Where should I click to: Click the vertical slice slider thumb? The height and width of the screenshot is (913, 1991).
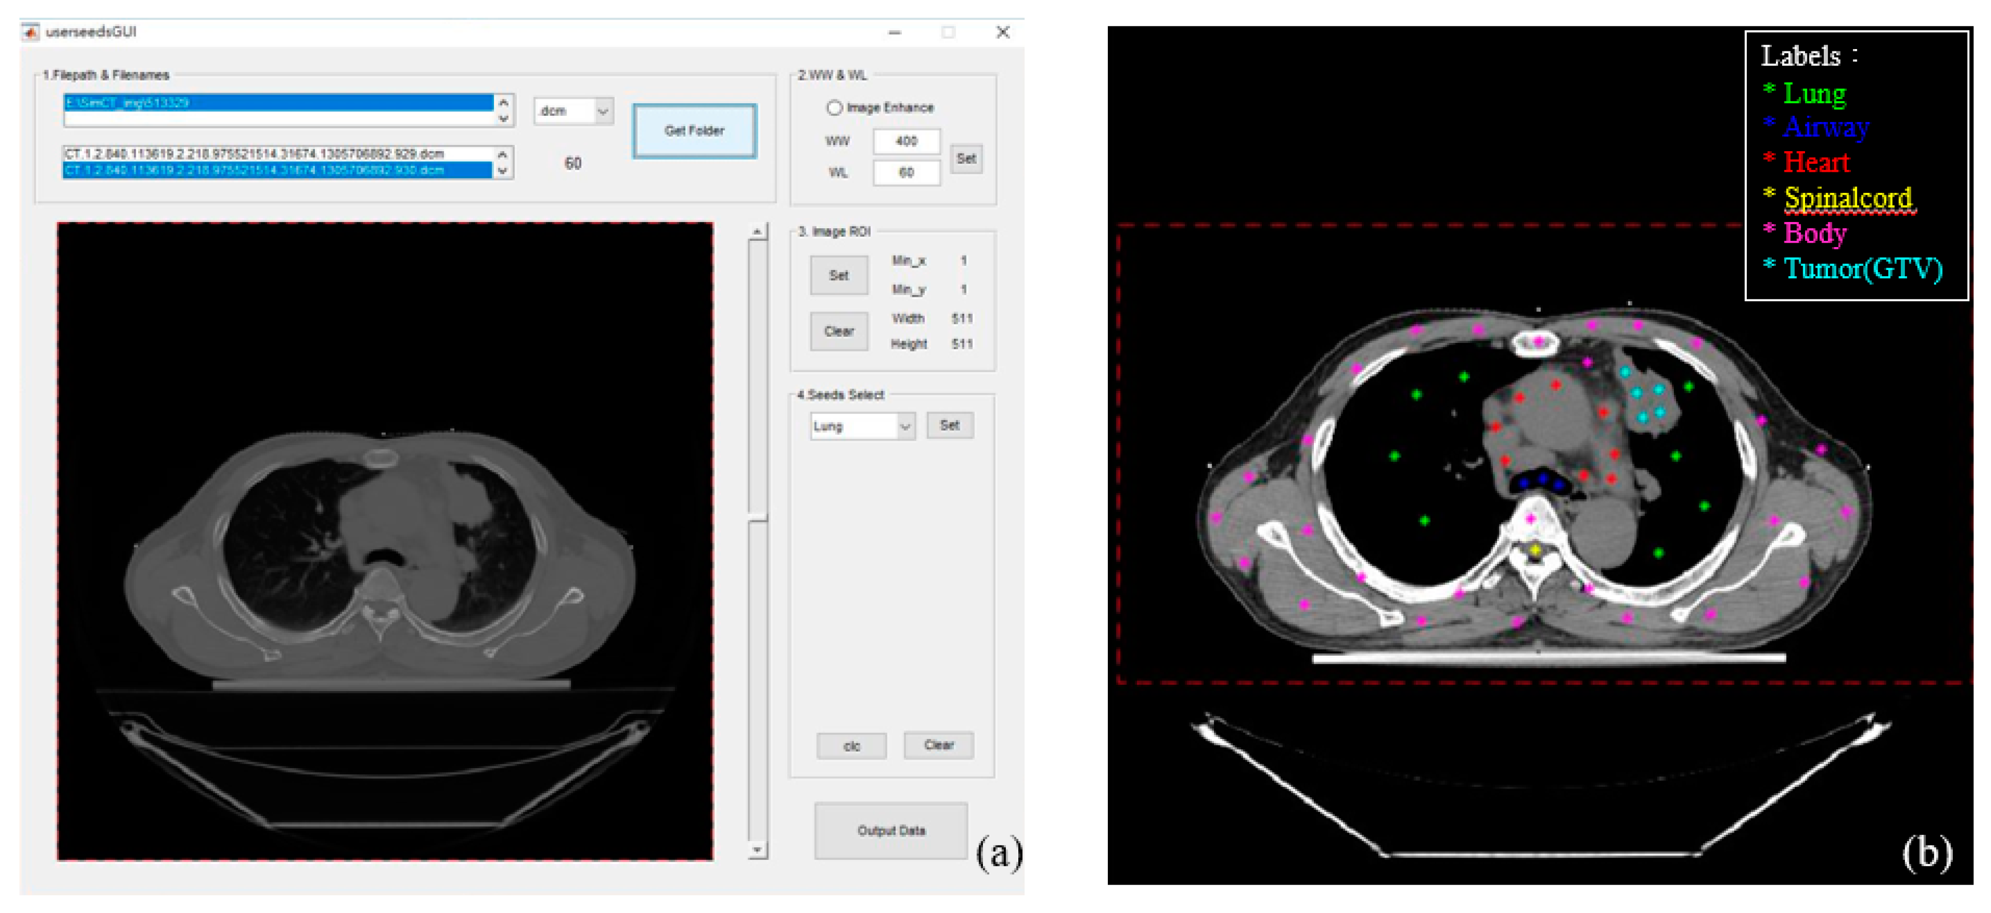[758, 517]
